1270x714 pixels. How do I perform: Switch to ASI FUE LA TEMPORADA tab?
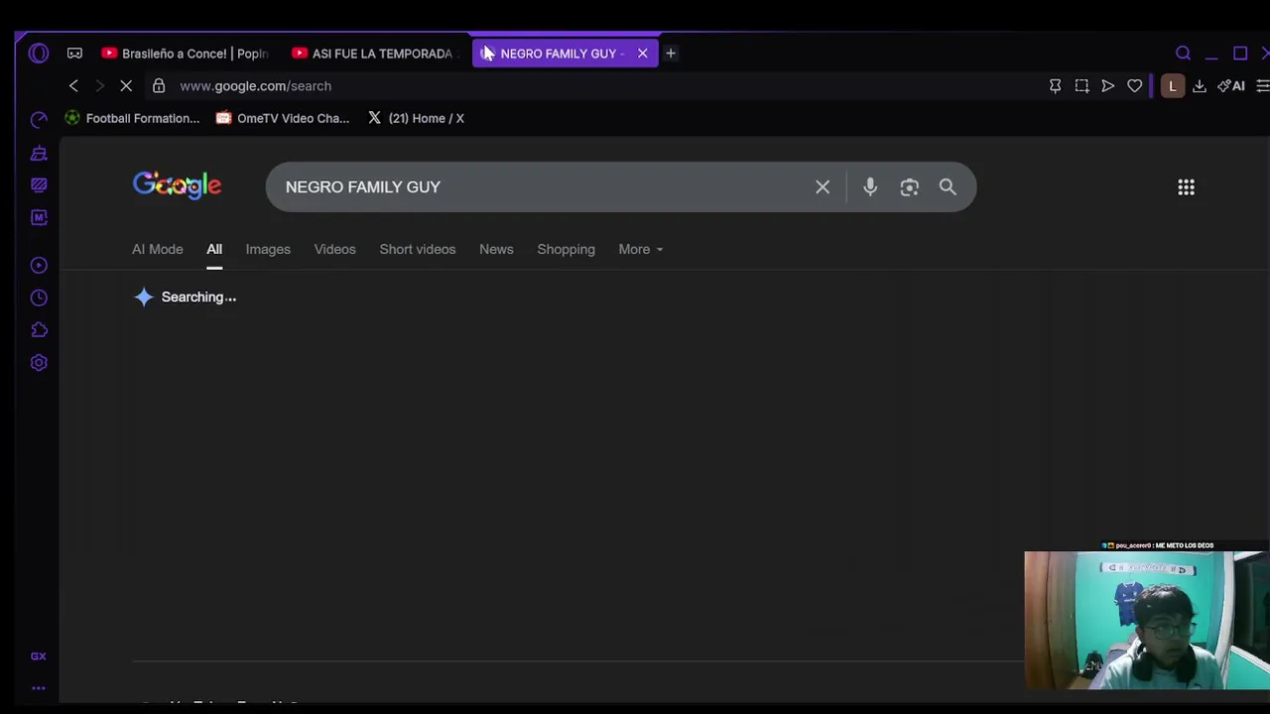375,54
